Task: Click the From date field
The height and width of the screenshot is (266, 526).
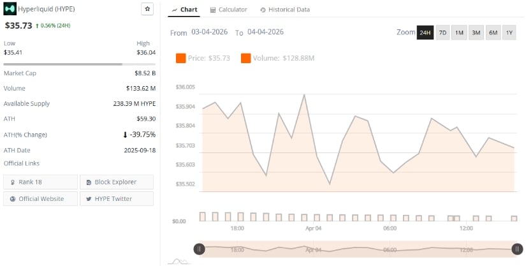Action: click(x=210, y=32)
